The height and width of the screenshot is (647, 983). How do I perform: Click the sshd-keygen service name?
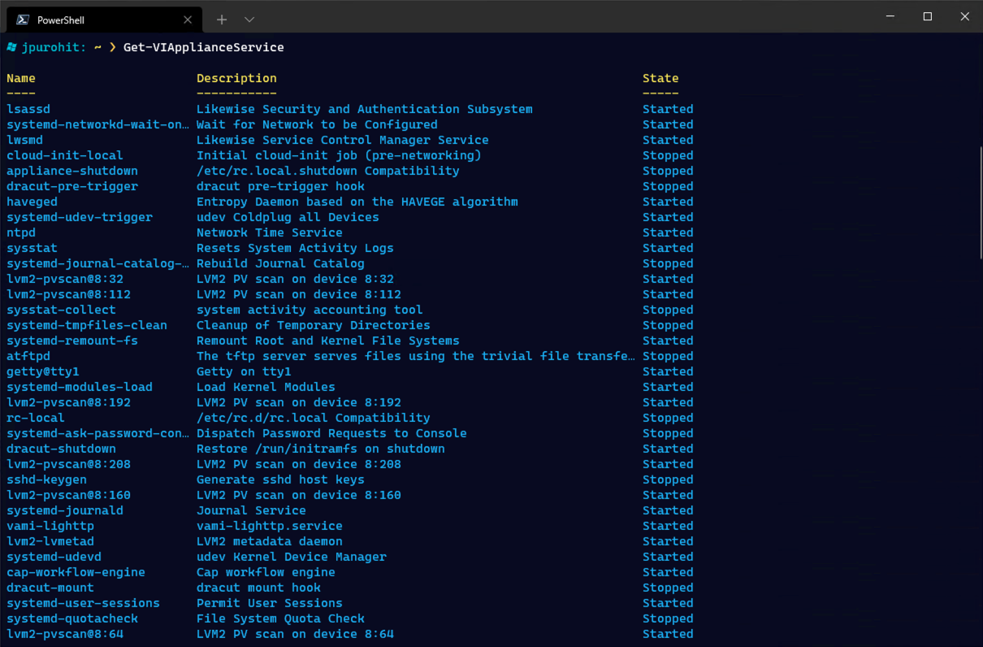[46, 480]
